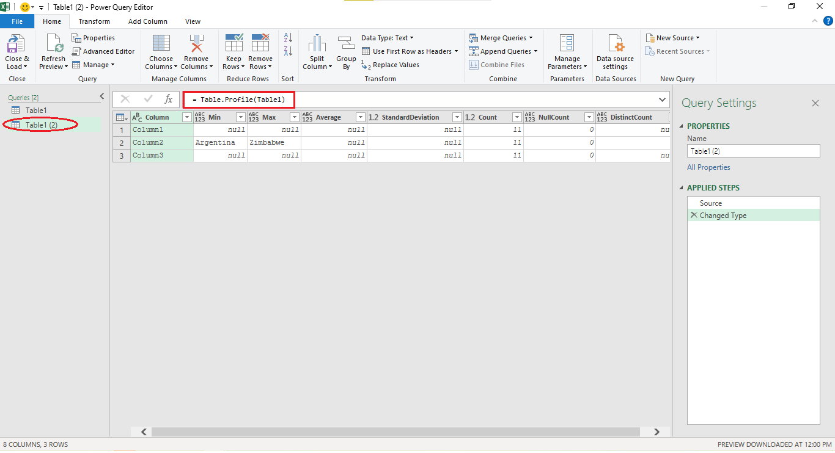This screenshot has width=835, height=453.
Task: Open the StandardDeviation filter dropdown
Action: click(457, 117)
